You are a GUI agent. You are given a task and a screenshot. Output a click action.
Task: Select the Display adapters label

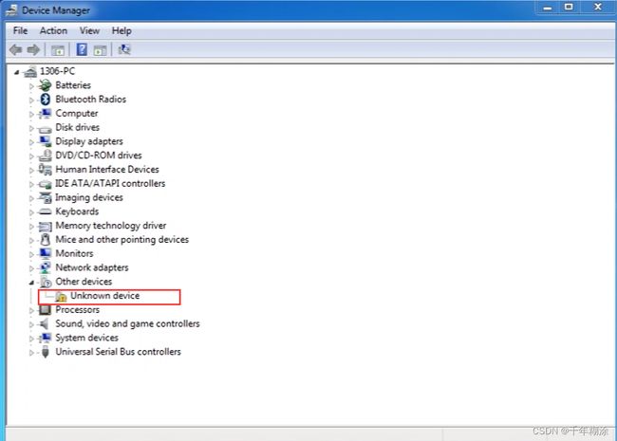[x=89, y=141]
